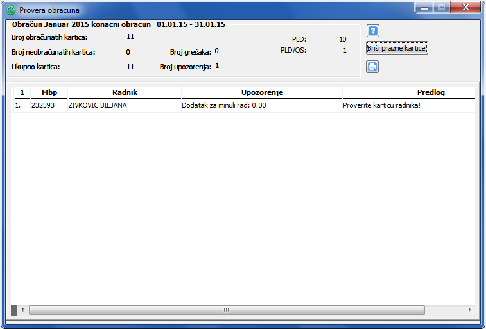Image resolution: width=486 pixels, height=329 pixels.
Task: Minimize the Provera obracuna window
Action: tap(424, 8)
